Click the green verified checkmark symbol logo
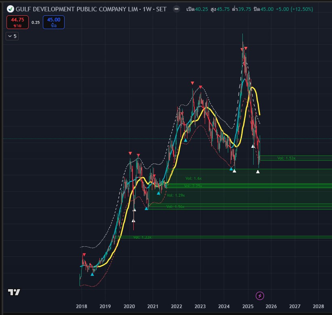332x315 pixels. pyautogui.click(x=11, y=9)
